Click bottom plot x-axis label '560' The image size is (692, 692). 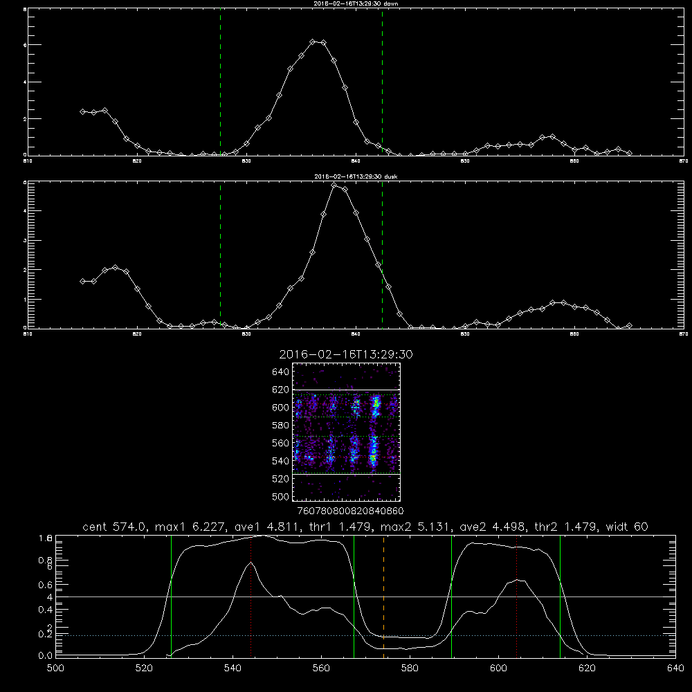pos(321,668)
